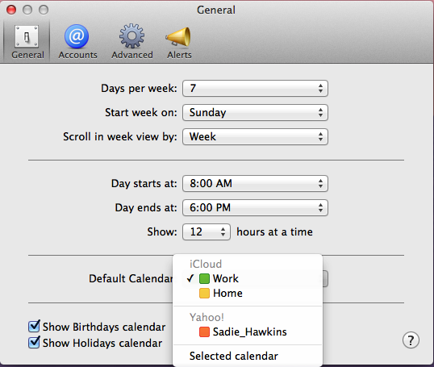434x367 pixels.
Task: Open the Advanced gear icon
Action: 131,36
